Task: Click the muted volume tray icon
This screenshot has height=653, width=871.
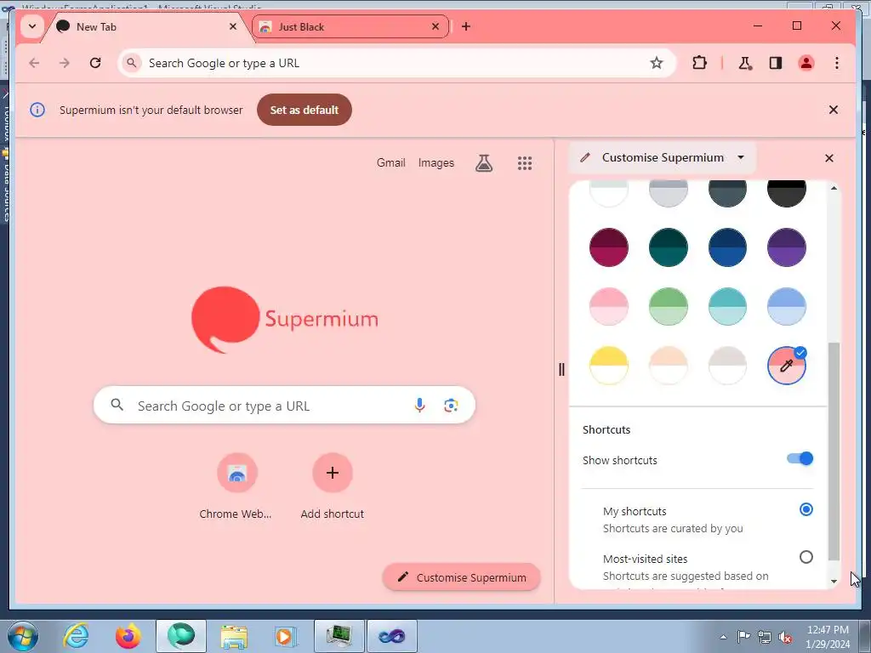Action: (785, 637)
